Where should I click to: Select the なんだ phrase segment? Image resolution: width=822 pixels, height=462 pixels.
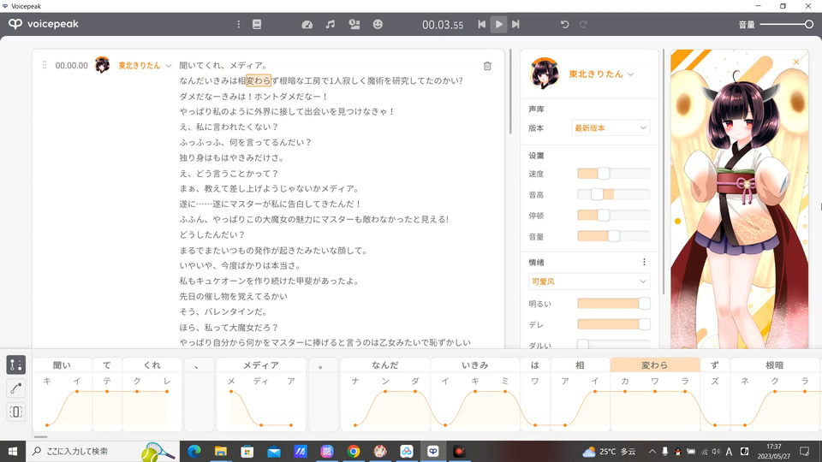(x=385, y=365)
